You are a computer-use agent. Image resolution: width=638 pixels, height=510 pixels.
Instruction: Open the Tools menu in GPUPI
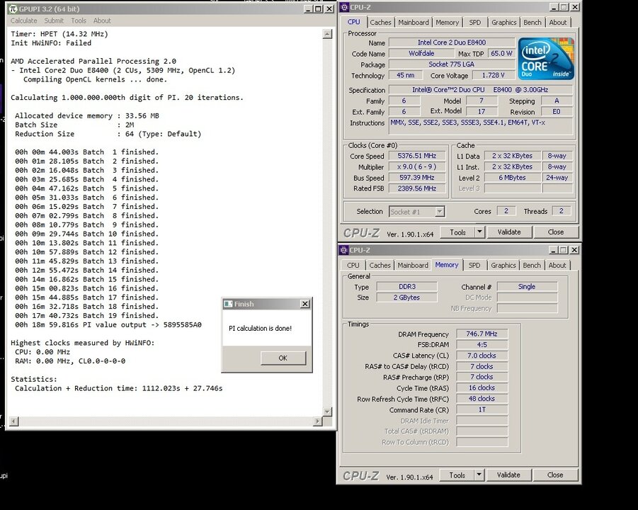79,21
